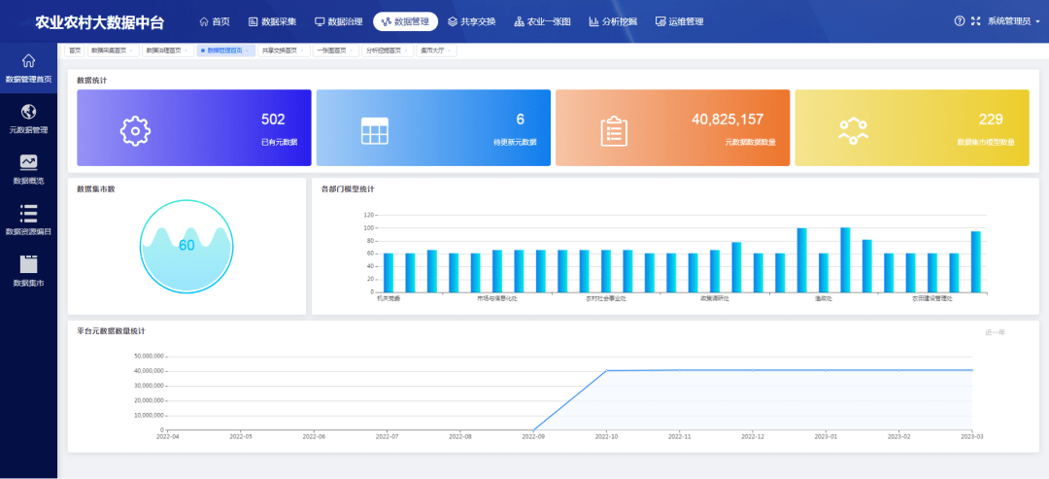Screen dimensions: 1049x479
Task: Click the 6 待更新元数据 value
Action: pos(520,120)
